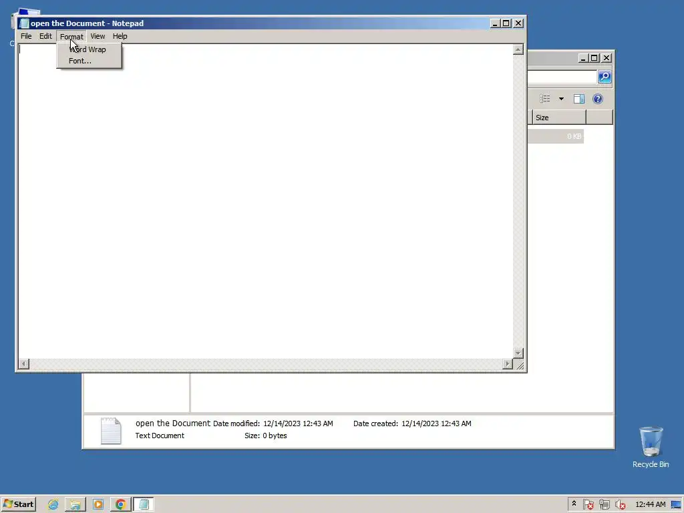Click Notepad taskbar button

point(144,505)
